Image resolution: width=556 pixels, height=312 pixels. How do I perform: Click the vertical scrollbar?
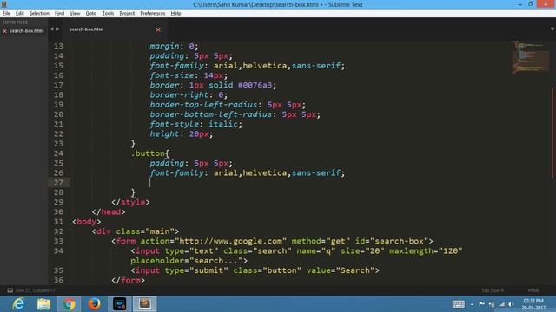tap(553, 133)
